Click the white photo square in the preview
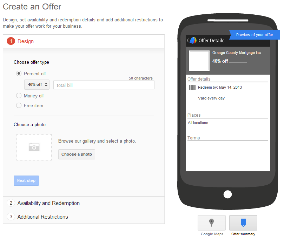This screenshot has height=240, width=284. point(199,60)
